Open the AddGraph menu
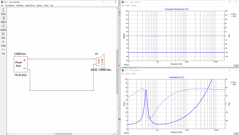 (x=20, y=5)
